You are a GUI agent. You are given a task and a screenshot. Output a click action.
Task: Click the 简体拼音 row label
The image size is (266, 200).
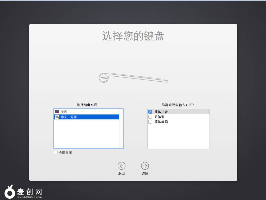pyautogui.click(x=161, y=112)
